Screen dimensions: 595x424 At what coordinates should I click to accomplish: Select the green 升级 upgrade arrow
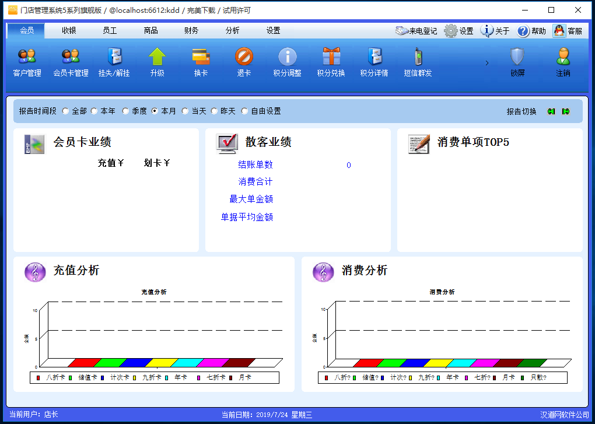pyautogui.click(x=156, y=61)
